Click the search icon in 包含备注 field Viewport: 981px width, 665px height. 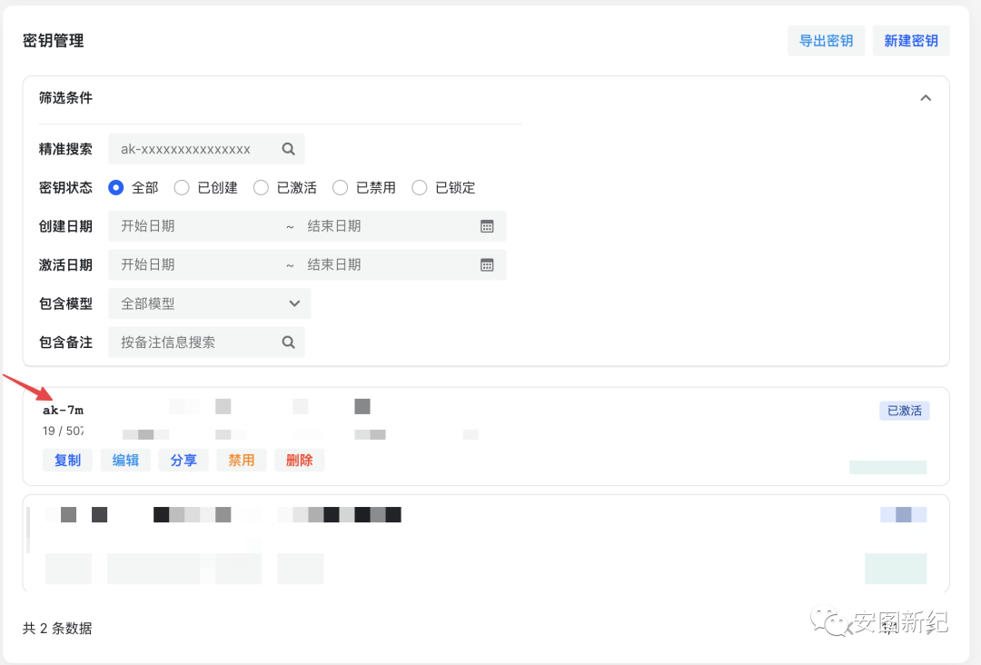tap(288, 342)
